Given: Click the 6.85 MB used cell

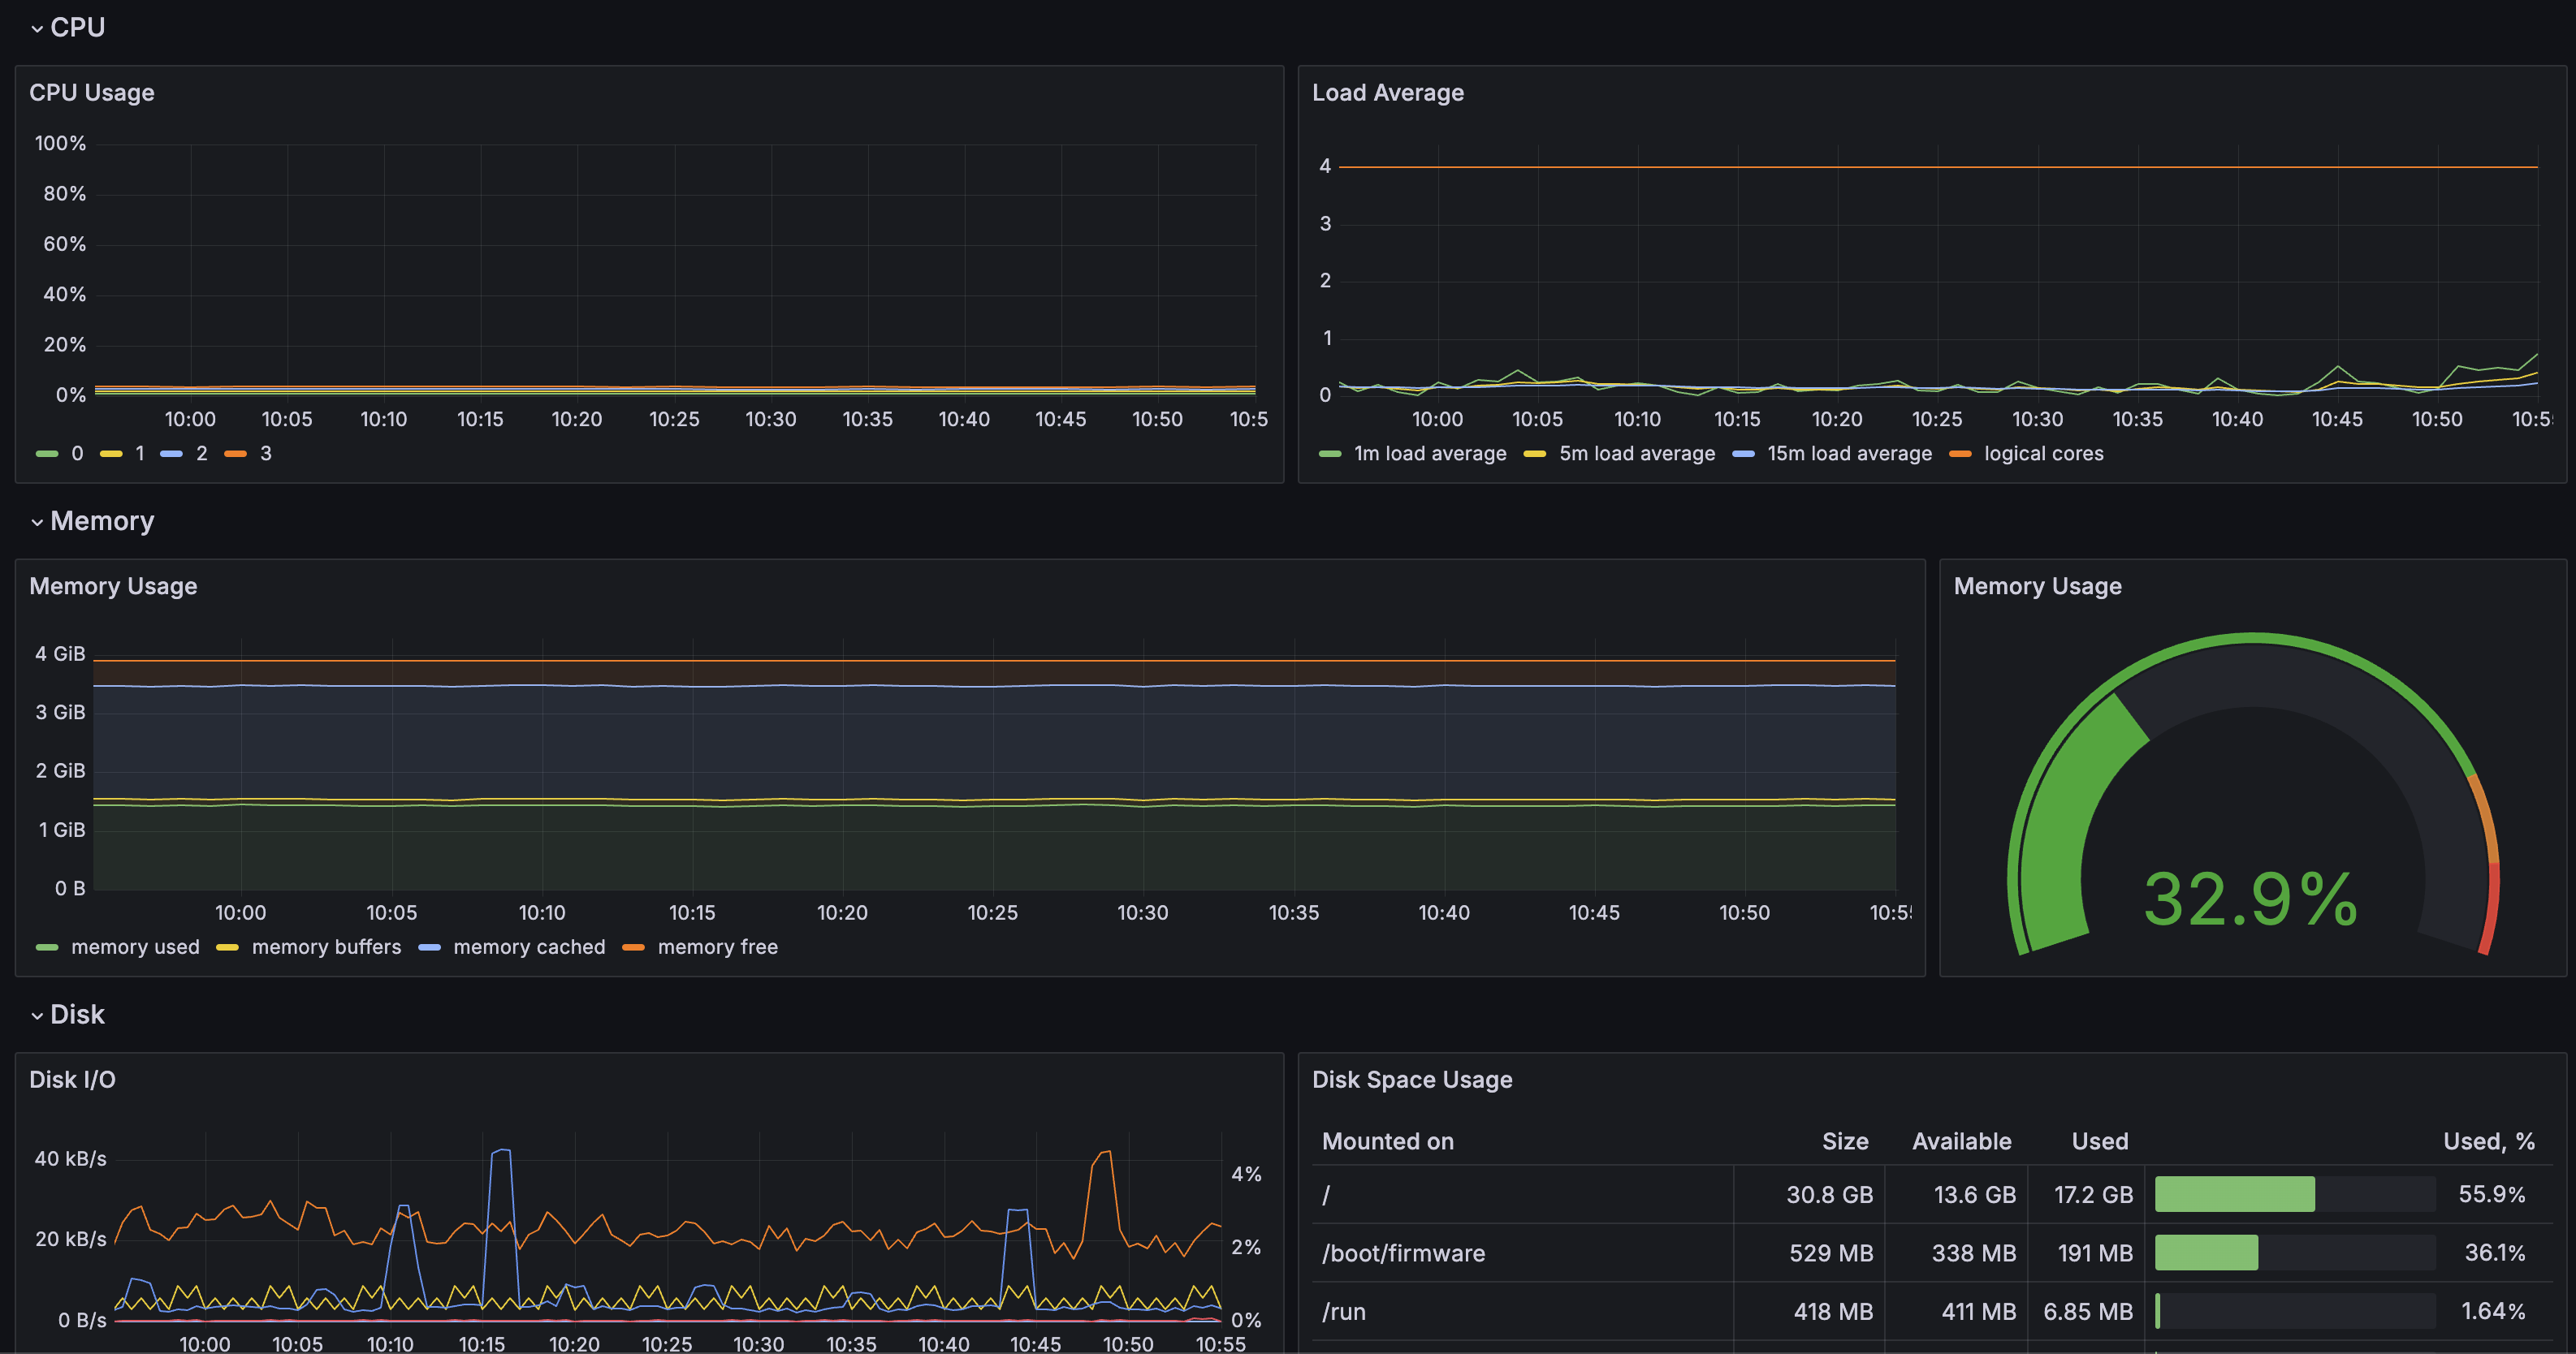Looking at the screenshot, I should click(x=2086, y=1311).
